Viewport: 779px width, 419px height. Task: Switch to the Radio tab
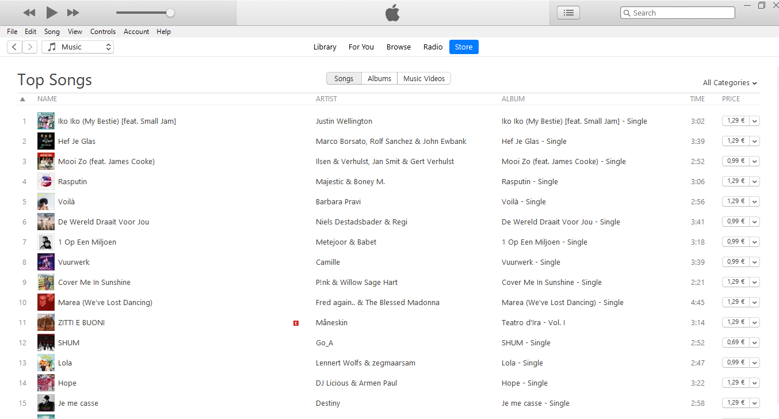(433, 47)
